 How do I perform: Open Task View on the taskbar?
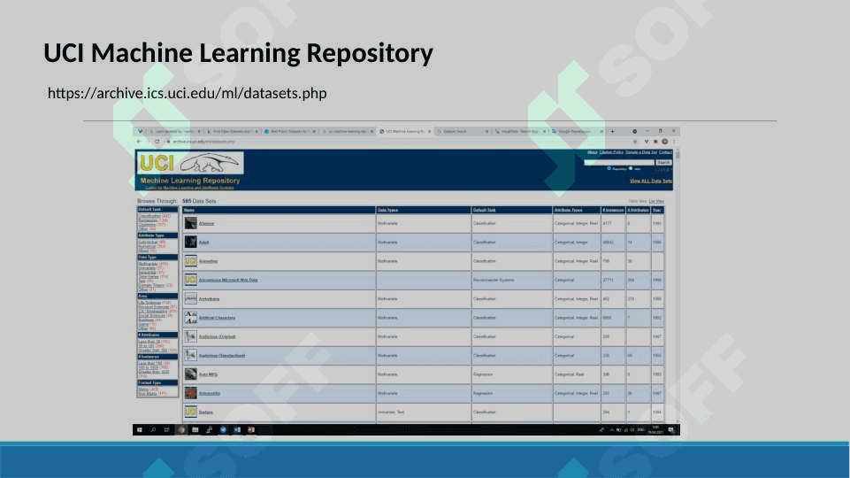[x=167, y=429]
